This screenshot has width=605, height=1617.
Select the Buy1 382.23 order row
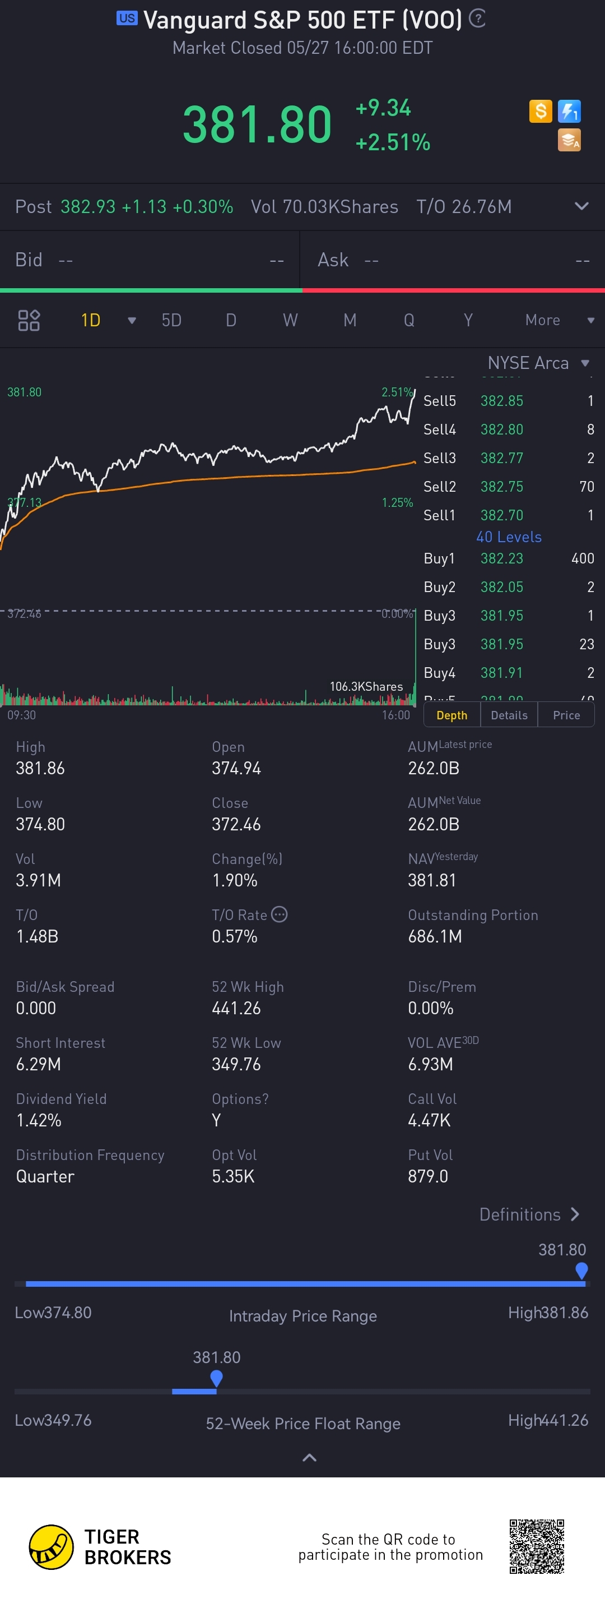[x=509, y=558]
